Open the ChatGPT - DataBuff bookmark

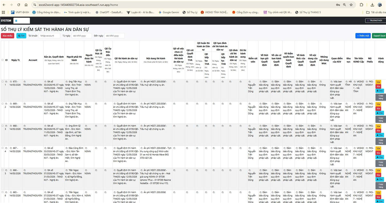pyautogui.click(x=109, y=12)
